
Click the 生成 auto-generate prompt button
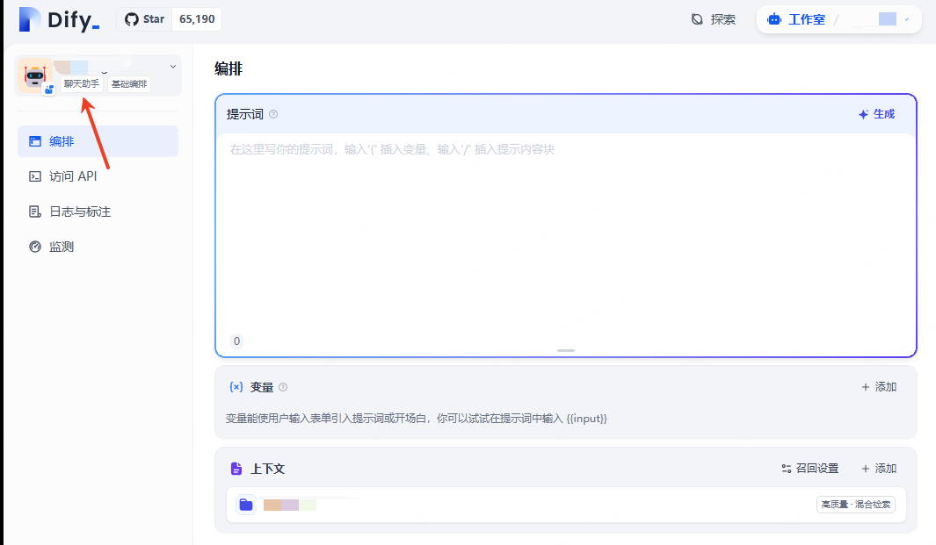pyautogui.click(x=876, y=114)
